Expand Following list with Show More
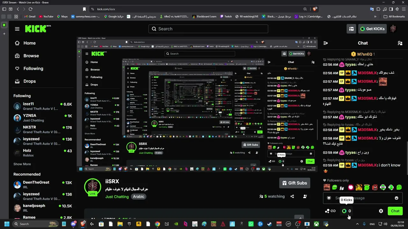Image resolution: width=408 pixels, height=229 pixels. [22, 164]
